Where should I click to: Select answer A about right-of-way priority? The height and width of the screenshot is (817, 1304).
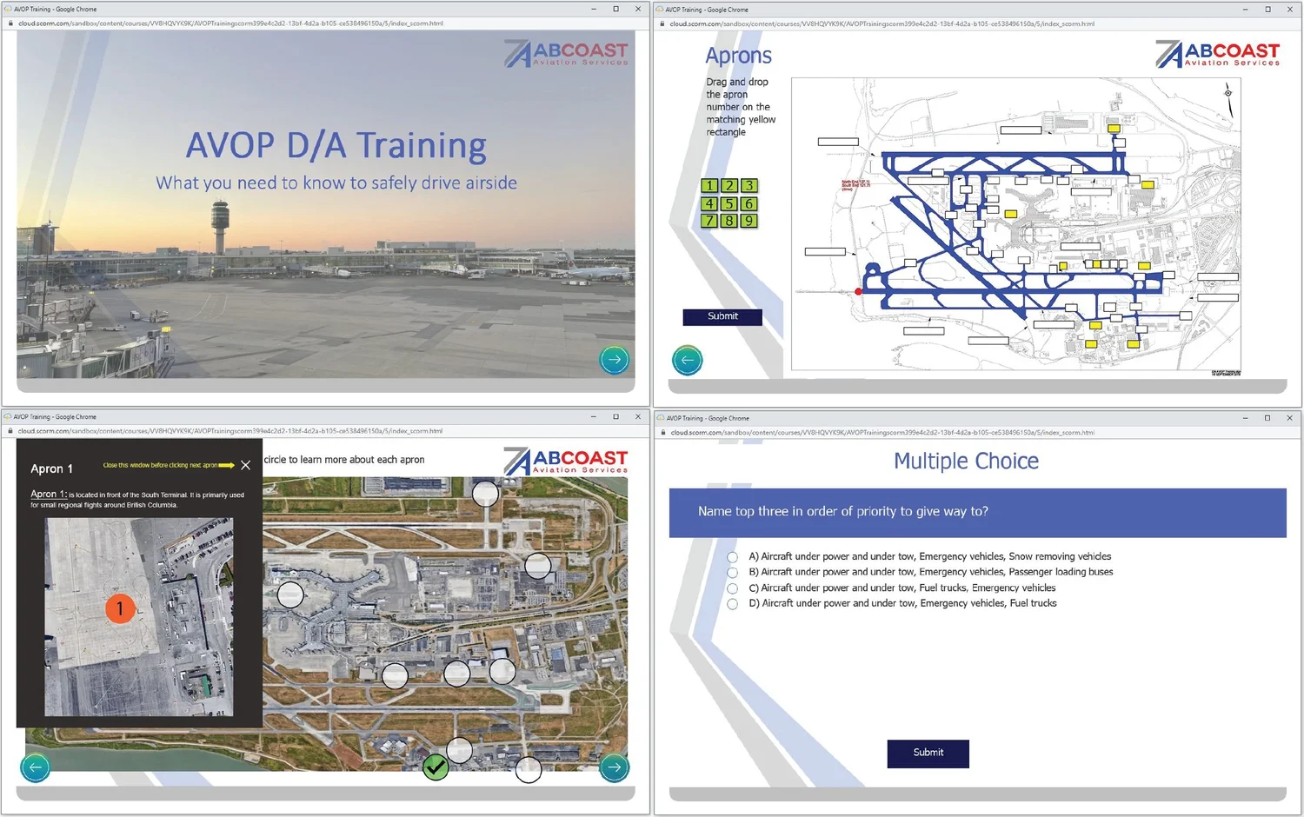732,556
